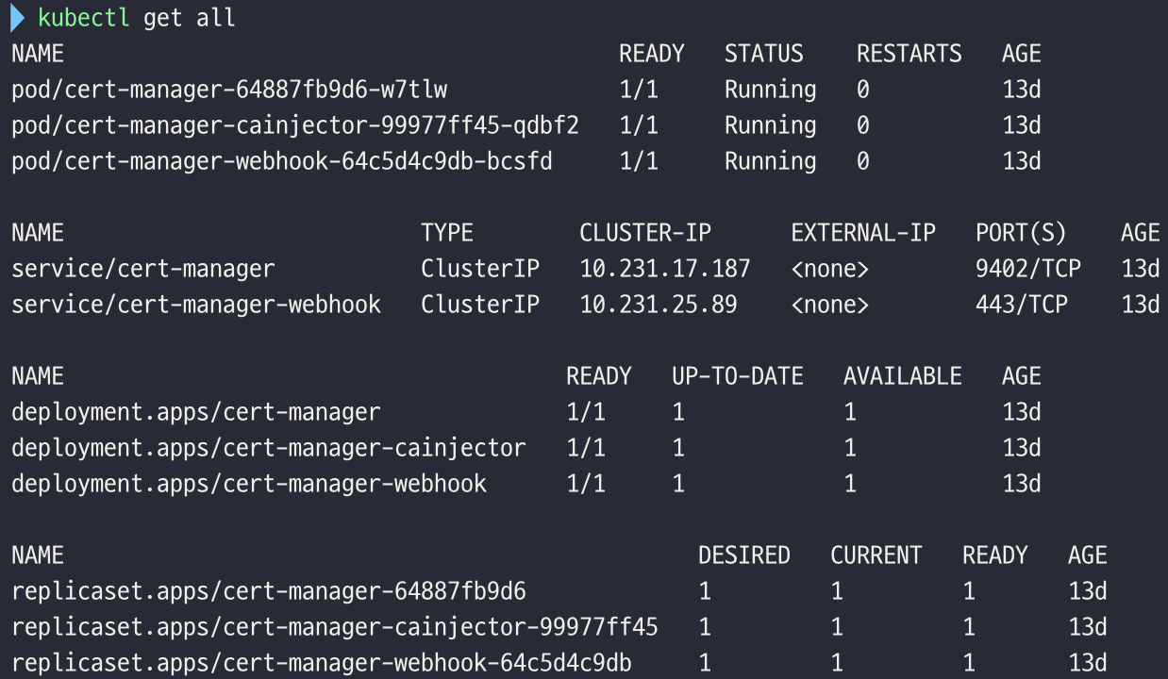Click 1/1 ready value of pod w7tlw
1168x679 pixels.
point(639,90)
